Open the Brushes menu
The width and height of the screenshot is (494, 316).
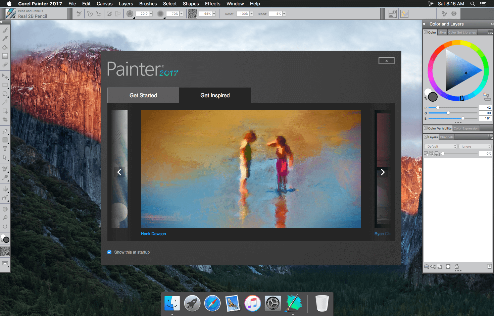tap(148, 4)
